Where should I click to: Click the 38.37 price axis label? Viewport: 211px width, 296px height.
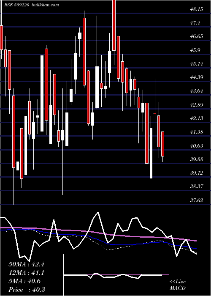tap(197, 186)
